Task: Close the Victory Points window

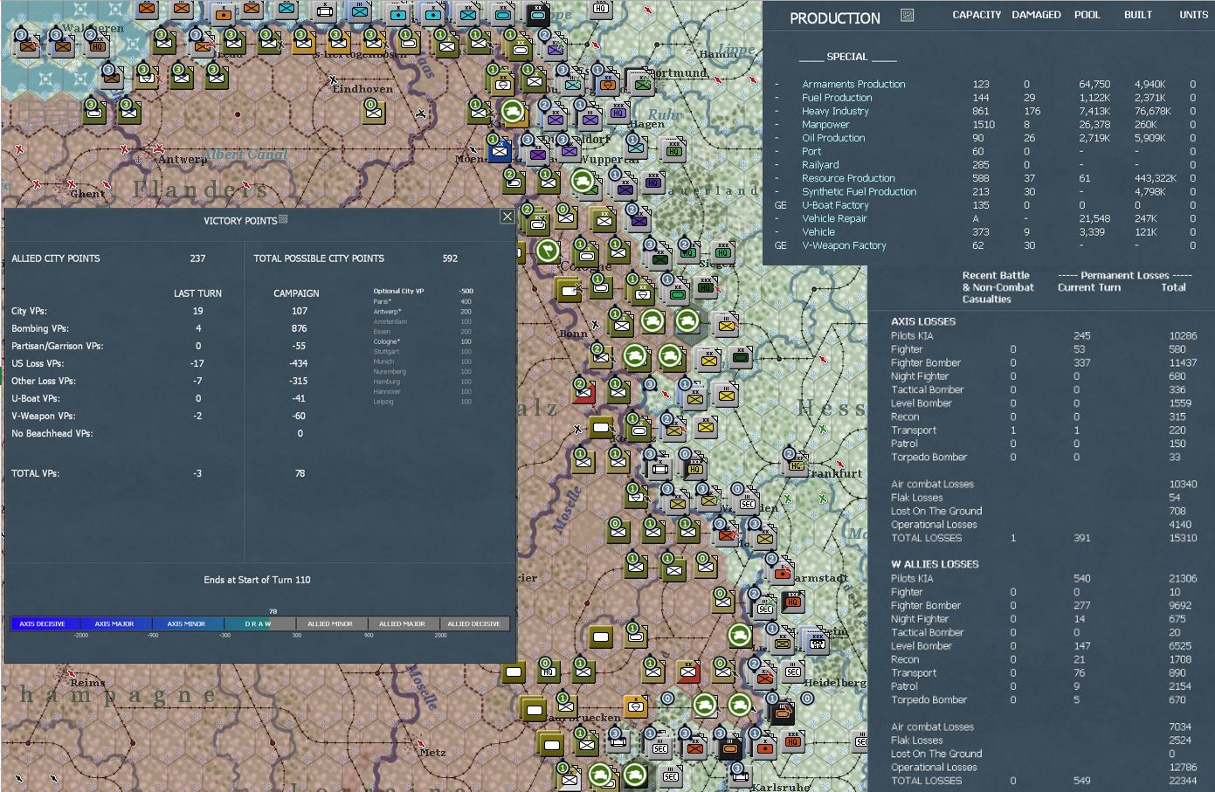Action: click(x=507, y=217)
